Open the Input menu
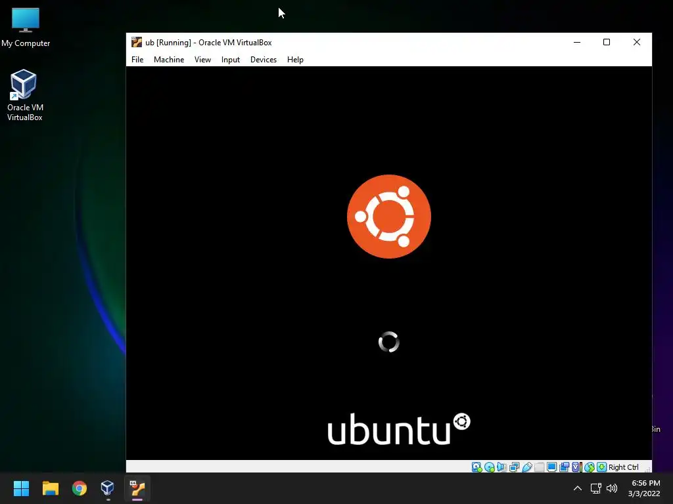The width and height of the screenshot is (673, 504). tap(231, 60)
